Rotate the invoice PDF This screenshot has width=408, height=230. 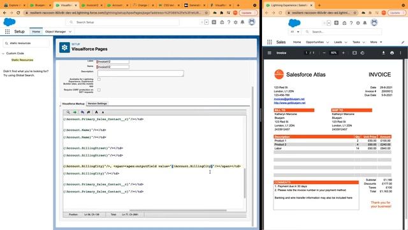pos(362,53)
